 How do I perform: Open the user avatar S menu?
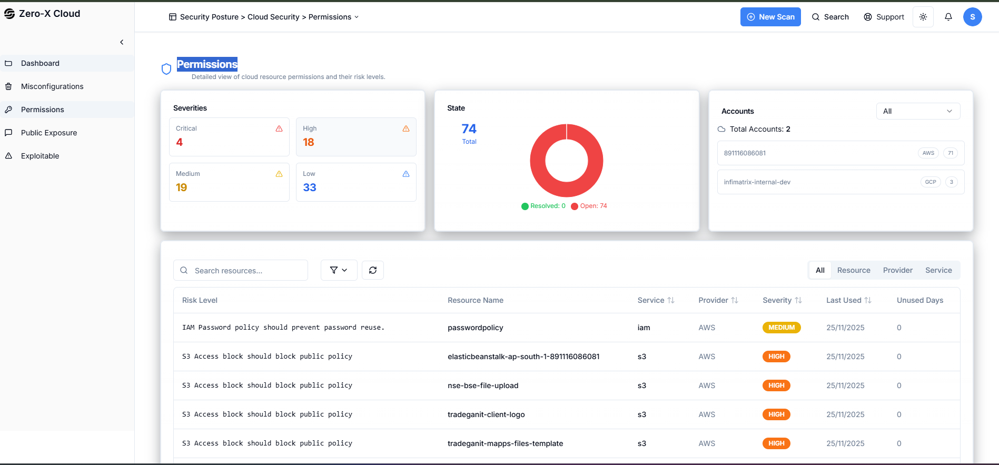[x=973, y=17]
